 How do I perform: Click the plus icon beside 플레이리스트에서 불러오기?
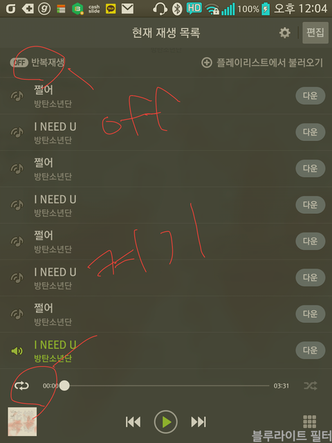[x=207, y=63]
